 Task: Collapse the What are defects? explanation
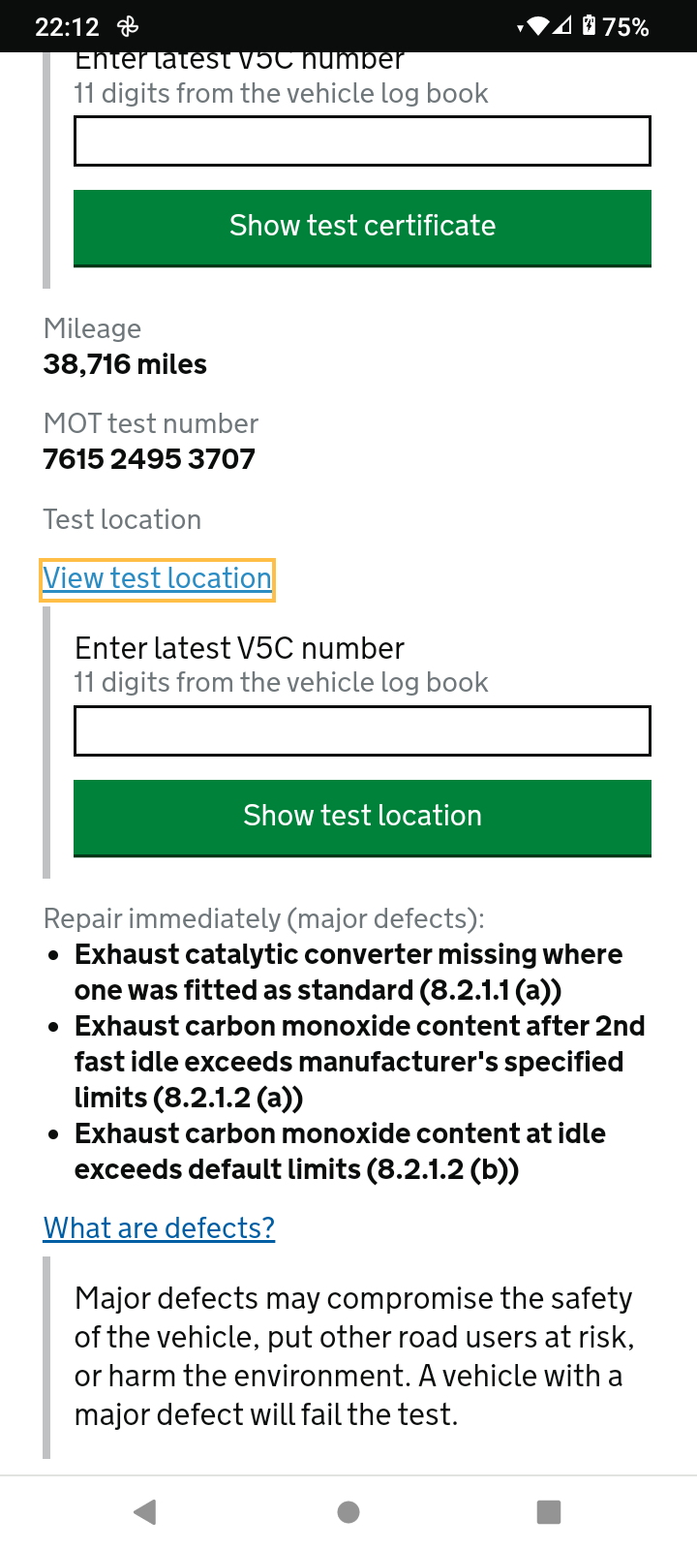[x=159, y=1228]
